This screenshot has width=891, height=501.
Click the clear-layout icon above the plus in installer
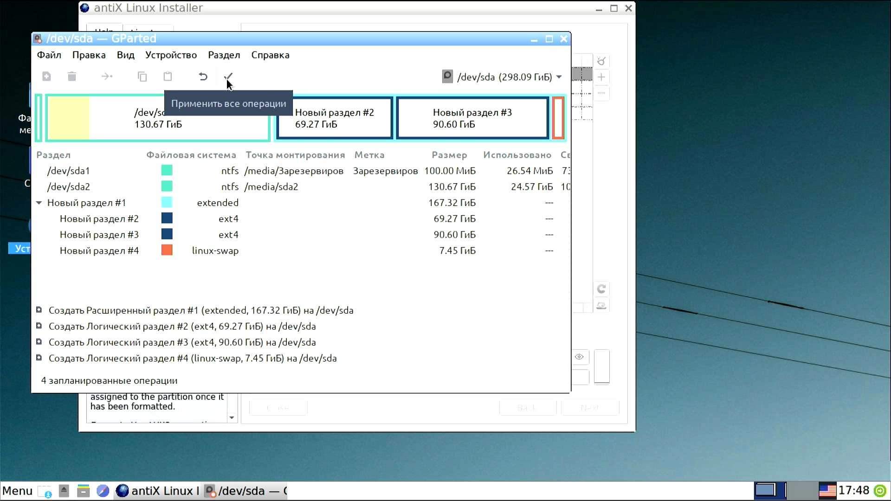(601, 61)
